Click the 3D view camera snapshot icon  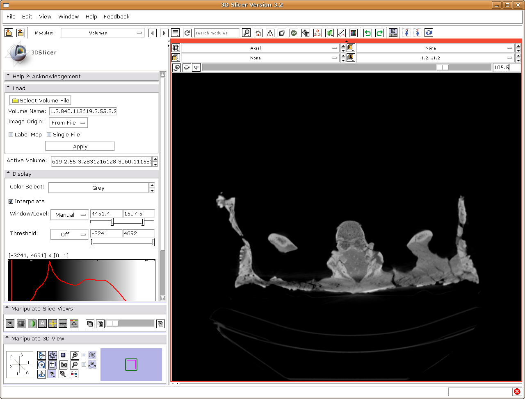64,365
